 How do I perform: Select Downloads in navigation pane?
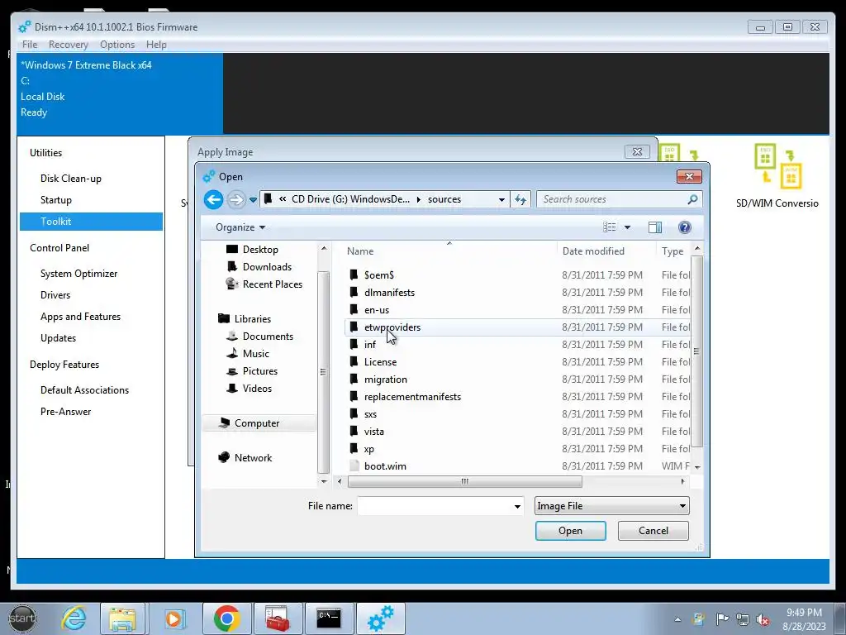tap(267, 267)
